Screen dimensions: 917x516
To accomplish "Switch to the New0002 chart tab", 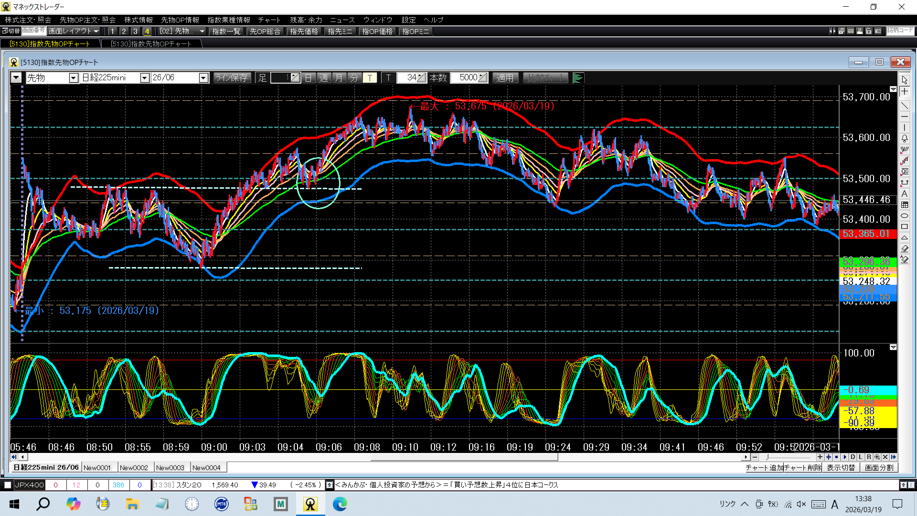I will [134, 468].
